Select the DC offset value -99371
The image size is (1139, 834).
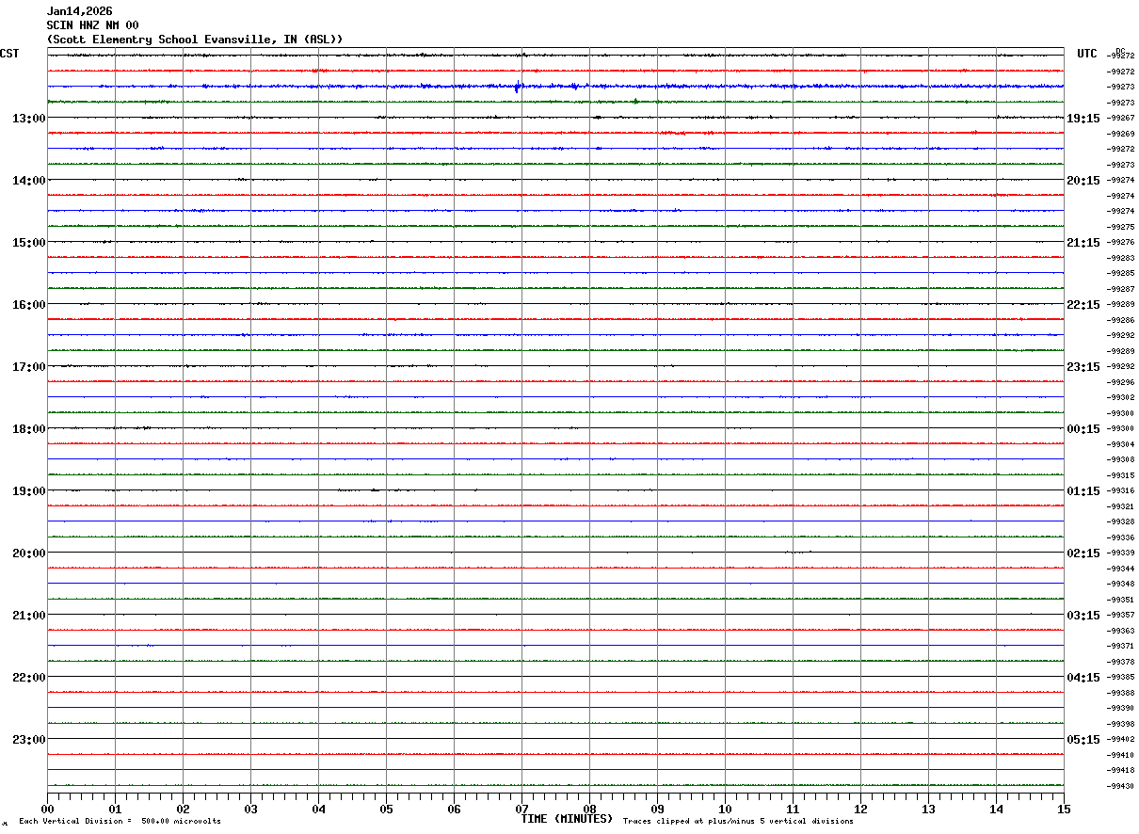[1120, 647]
